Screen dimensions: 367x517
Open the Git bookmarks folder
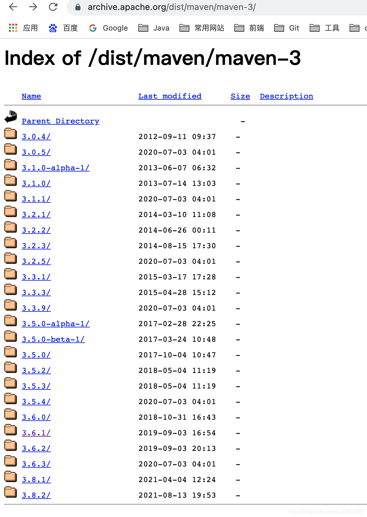point(287,28)
